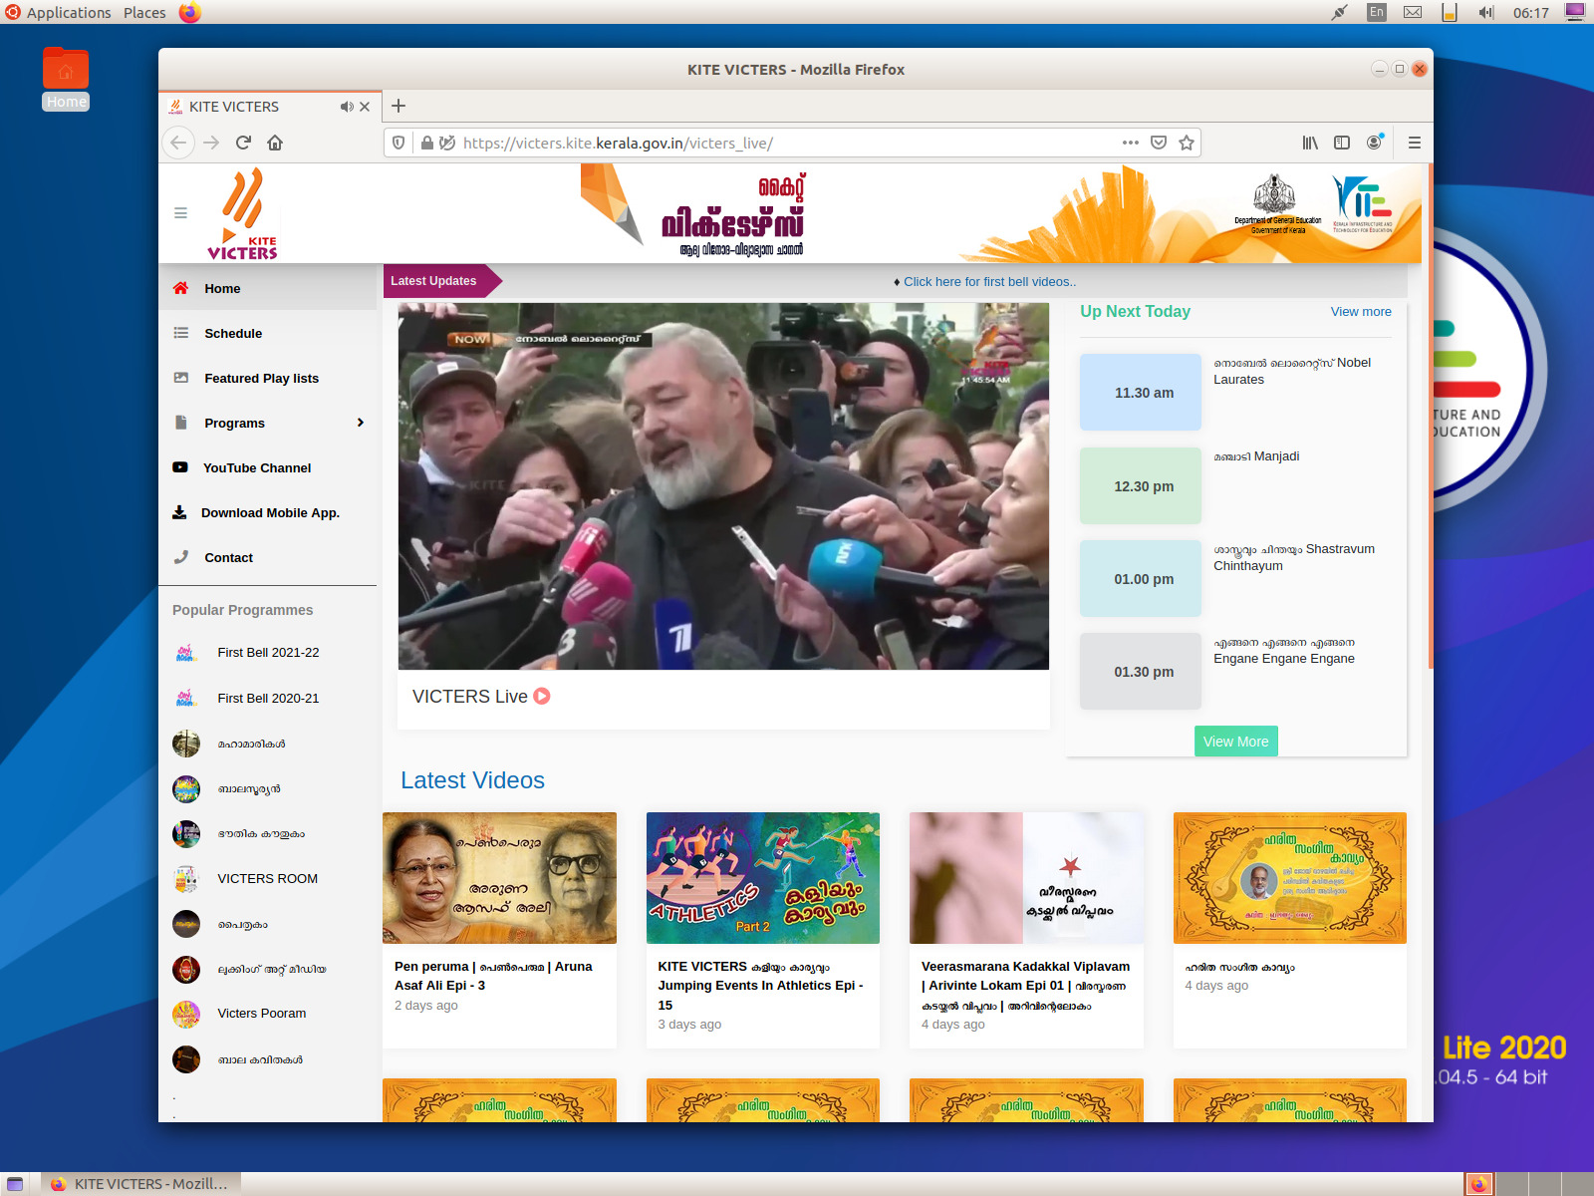Open the system volume control
Viewport: 1594px width, 1196px height.
(1485, 12)
